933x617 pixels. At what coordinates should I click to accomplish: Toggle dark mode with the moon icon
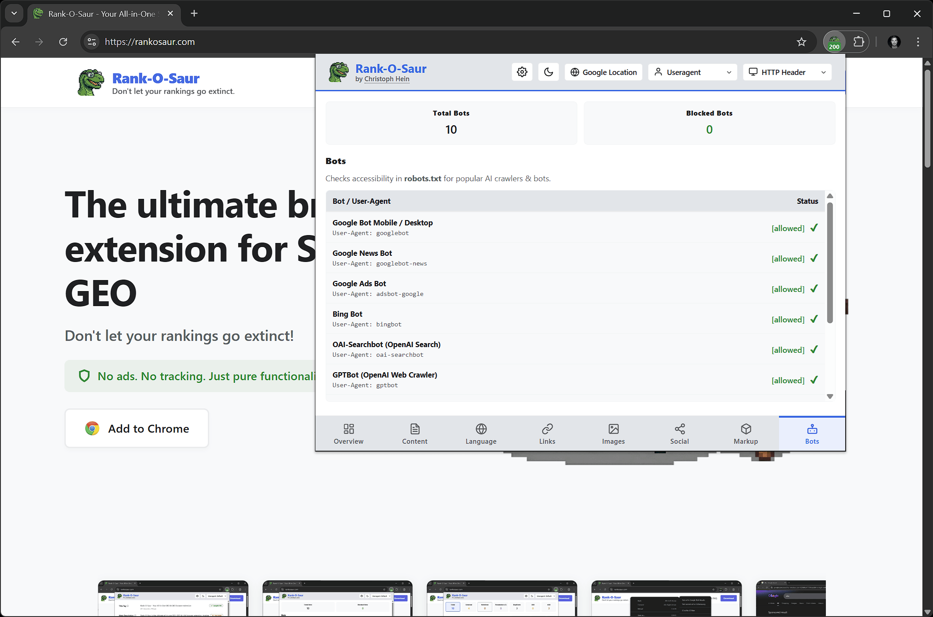point(548,72)
